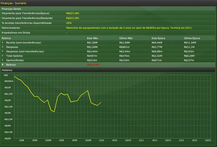Click the -R$2,5M label on the vertical axis

point(8,107)
